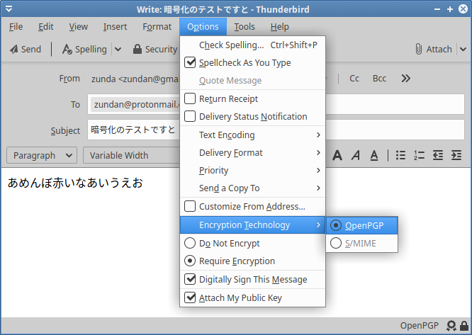
Task: Click the Security padlock icon
Action: click(137, 49)
